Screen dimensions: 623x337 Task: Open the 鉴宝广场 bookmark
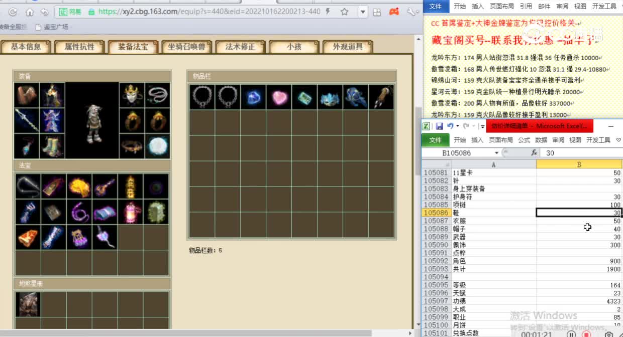coord(52,27)
